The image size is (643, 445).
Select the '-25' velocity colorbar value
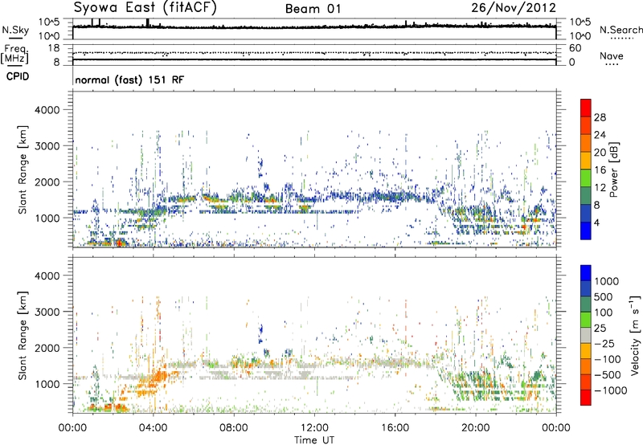tap(604, 343)
